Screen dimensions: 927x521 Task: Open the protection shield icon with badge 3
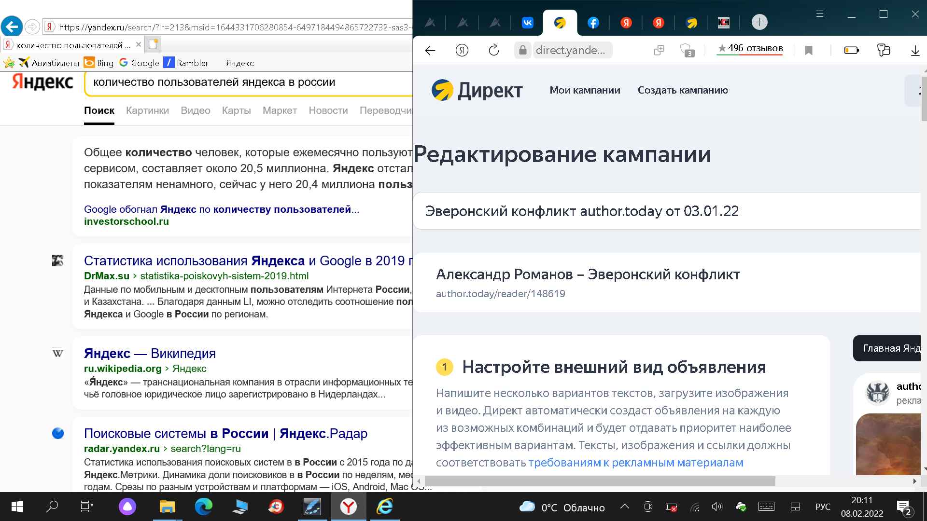pyautogui.click(x=687, y=50)
